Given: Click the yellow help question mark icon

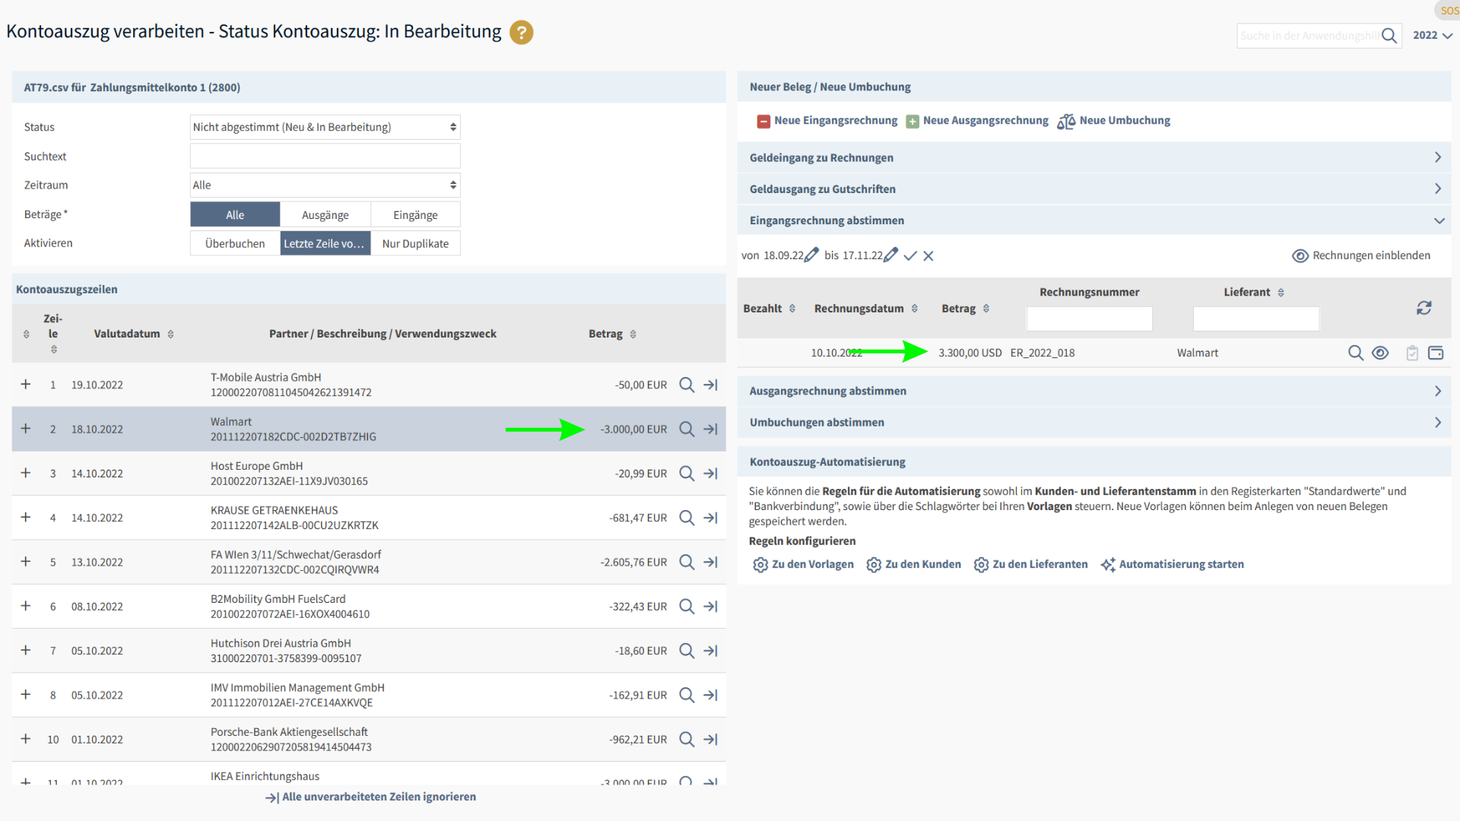Looking at the screenshot, I should coord(521,33).
